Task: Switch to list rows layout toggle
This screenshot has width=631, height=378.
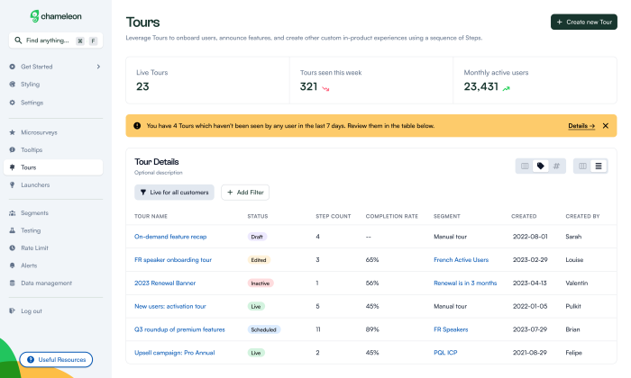Action: (x=599, y=166)
